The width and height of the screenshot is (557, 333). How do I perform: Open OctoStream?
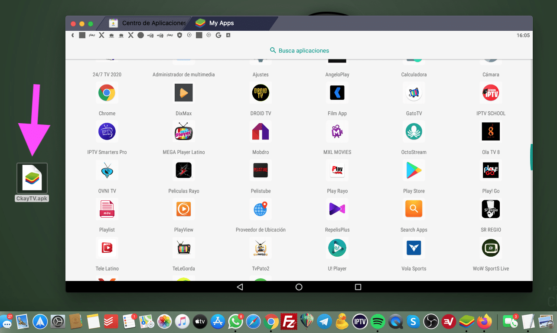click(x=414, y=131)
